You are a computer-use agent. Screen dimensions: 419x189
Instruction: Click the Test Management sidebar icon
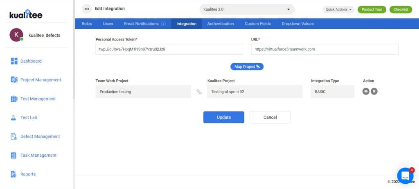coord(14,99)
